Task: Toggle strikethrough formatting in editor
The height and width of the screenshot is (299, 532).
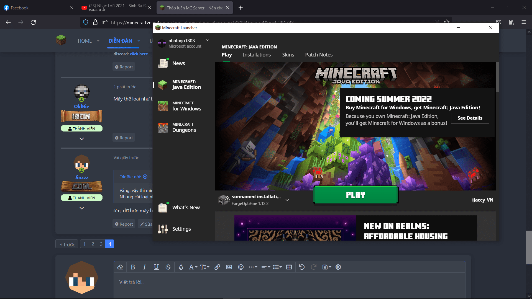Action: pos(168,267)
